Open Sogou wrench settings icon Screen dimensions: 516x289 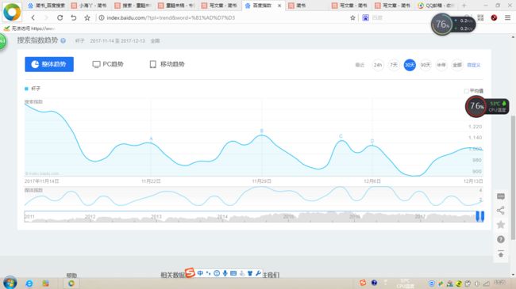258,273
